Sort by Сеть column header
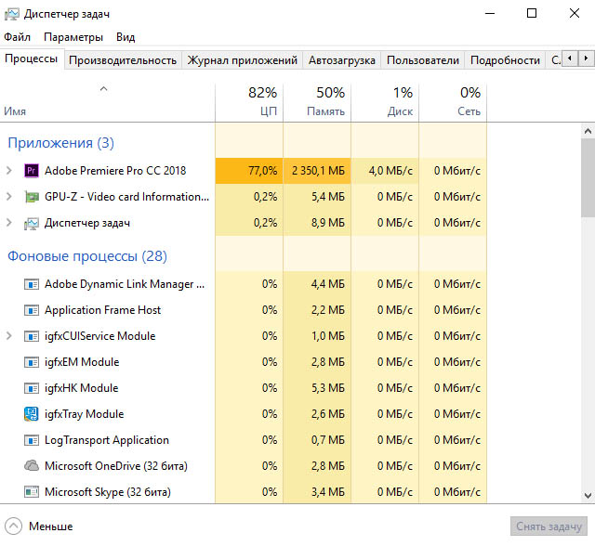Screen dimensions: 595x546 453,103
